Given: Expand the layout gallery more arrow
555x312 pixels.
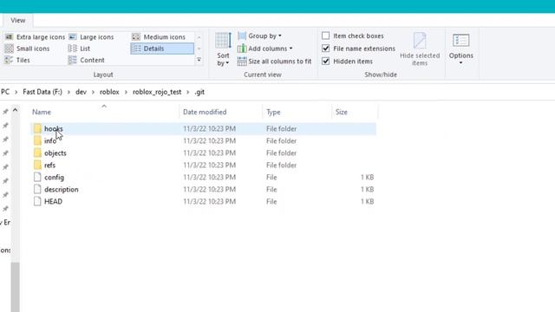Looking at the screenshot, I should coord(199,60).
